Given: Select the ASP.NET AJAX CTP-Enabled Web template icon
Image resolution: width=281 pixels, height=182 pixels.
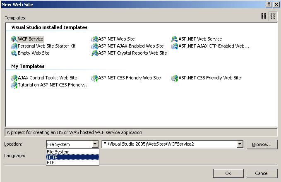Looking at the screenshot, I should 175,46.
